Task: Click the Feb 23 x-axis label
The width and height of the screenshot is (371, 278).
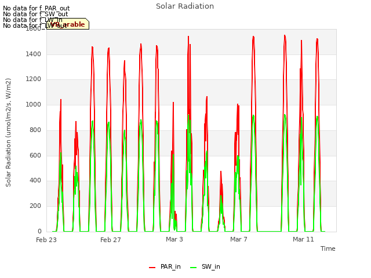Action: [46, 240]
